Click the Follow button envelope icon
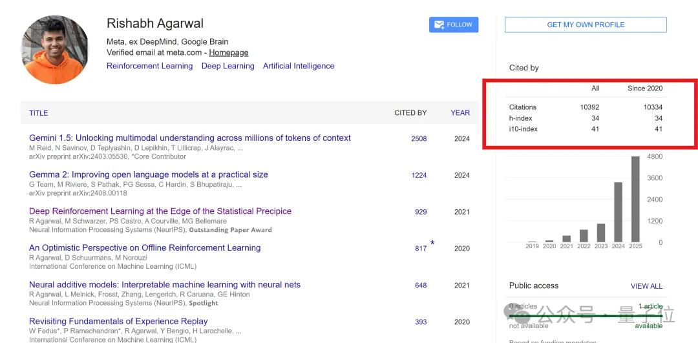Image resolution: width=698 pixels, height=343 pixels. click(x=439, y=25)
